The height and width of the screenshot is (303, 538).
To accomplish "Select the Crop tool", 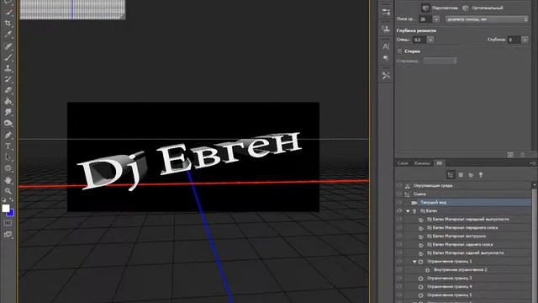I will (x=8, y=23).
